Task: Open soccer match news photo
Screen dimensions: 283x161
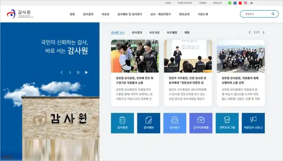Action: coord(135,56)
